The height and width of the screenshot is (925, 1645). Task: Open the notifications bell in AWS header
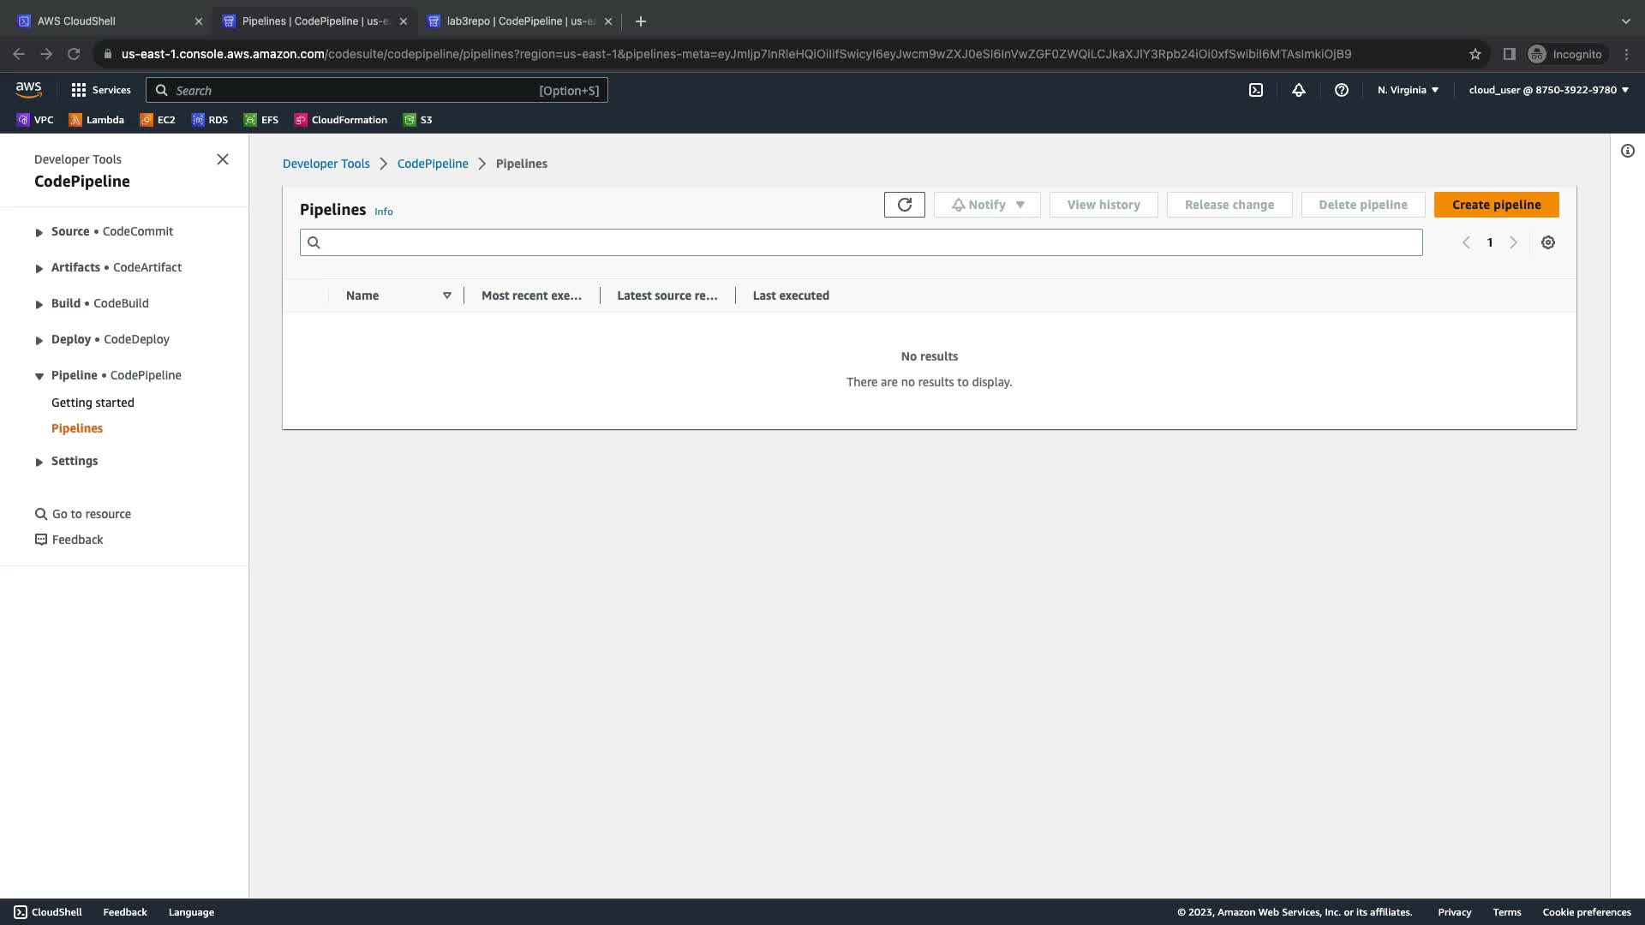[1298, 90]
